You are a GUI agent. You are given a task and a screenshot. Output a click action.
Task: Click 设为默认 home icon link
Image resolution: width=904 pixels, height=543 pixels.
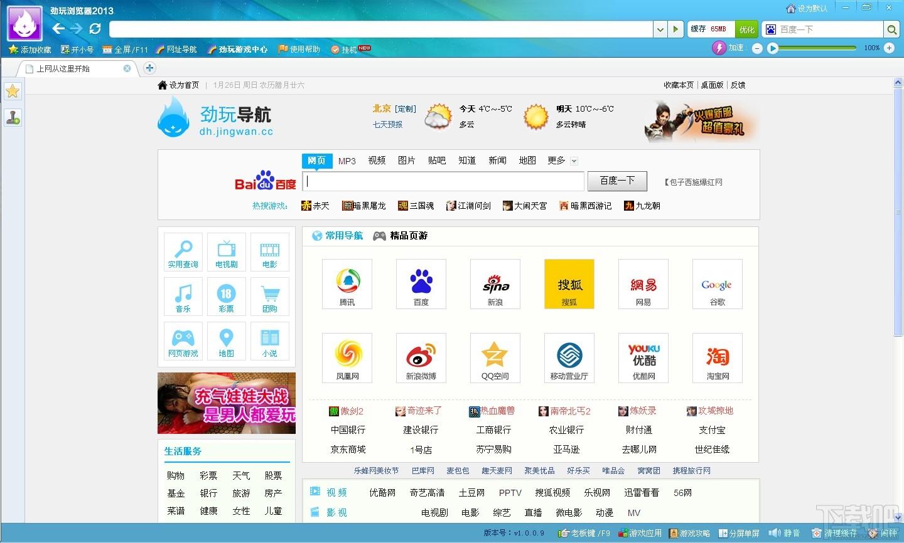(x=806, y=9)
